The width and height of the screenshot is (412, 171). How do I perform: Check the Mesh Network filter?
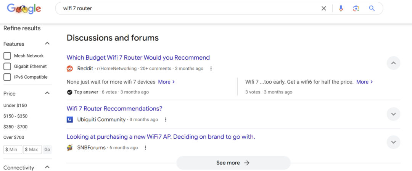point(7,56)
